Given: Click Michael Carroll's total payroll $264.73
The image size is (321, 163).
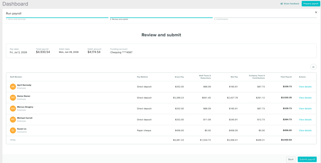Looking at the screenshot, I should pyautogui.click(x=287, y=120).
